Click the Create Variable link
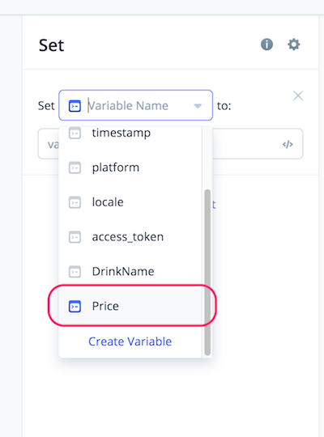 point(130,342)
